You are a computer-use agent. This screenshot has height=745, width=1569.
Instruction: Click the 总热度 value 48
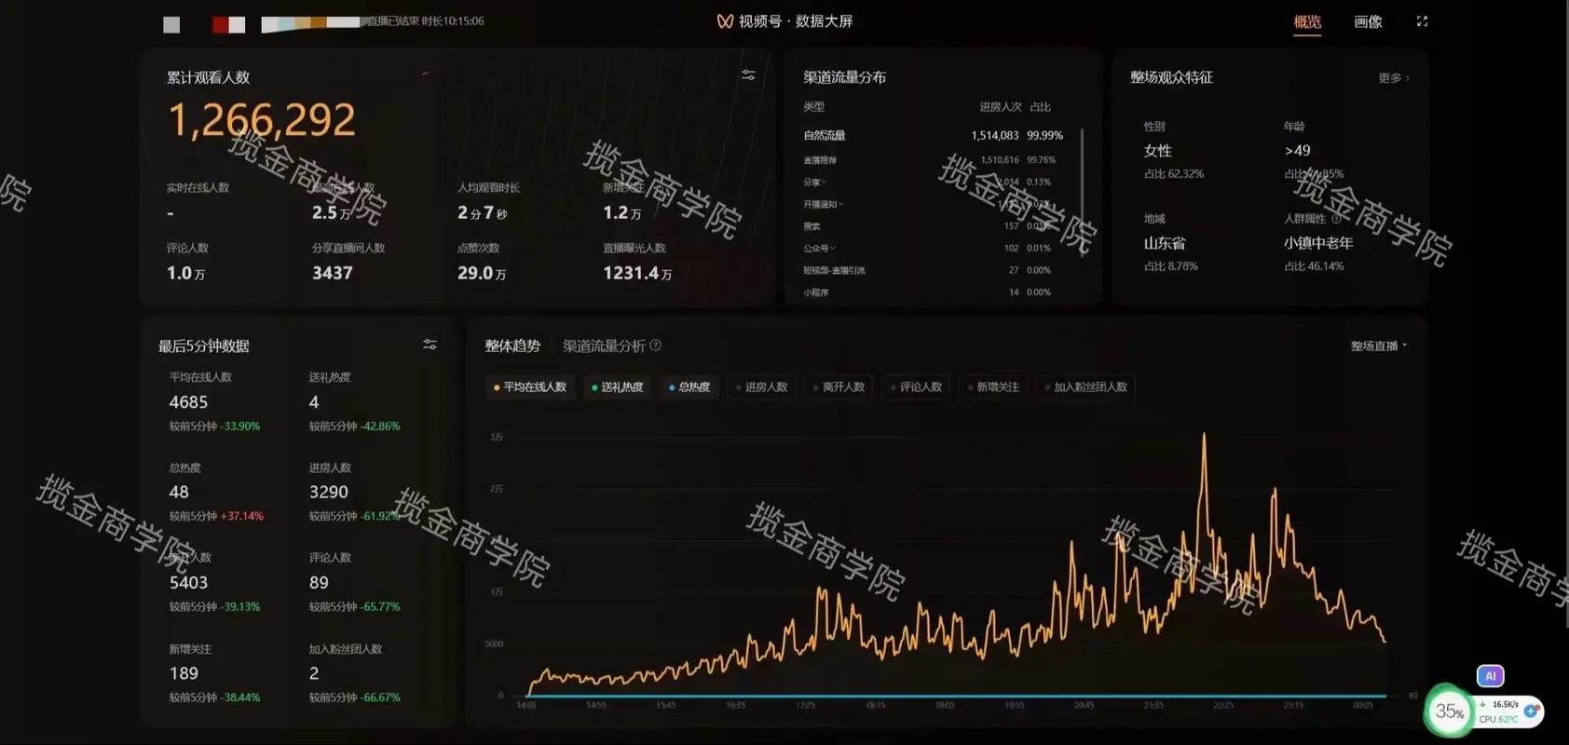[179, 492]
